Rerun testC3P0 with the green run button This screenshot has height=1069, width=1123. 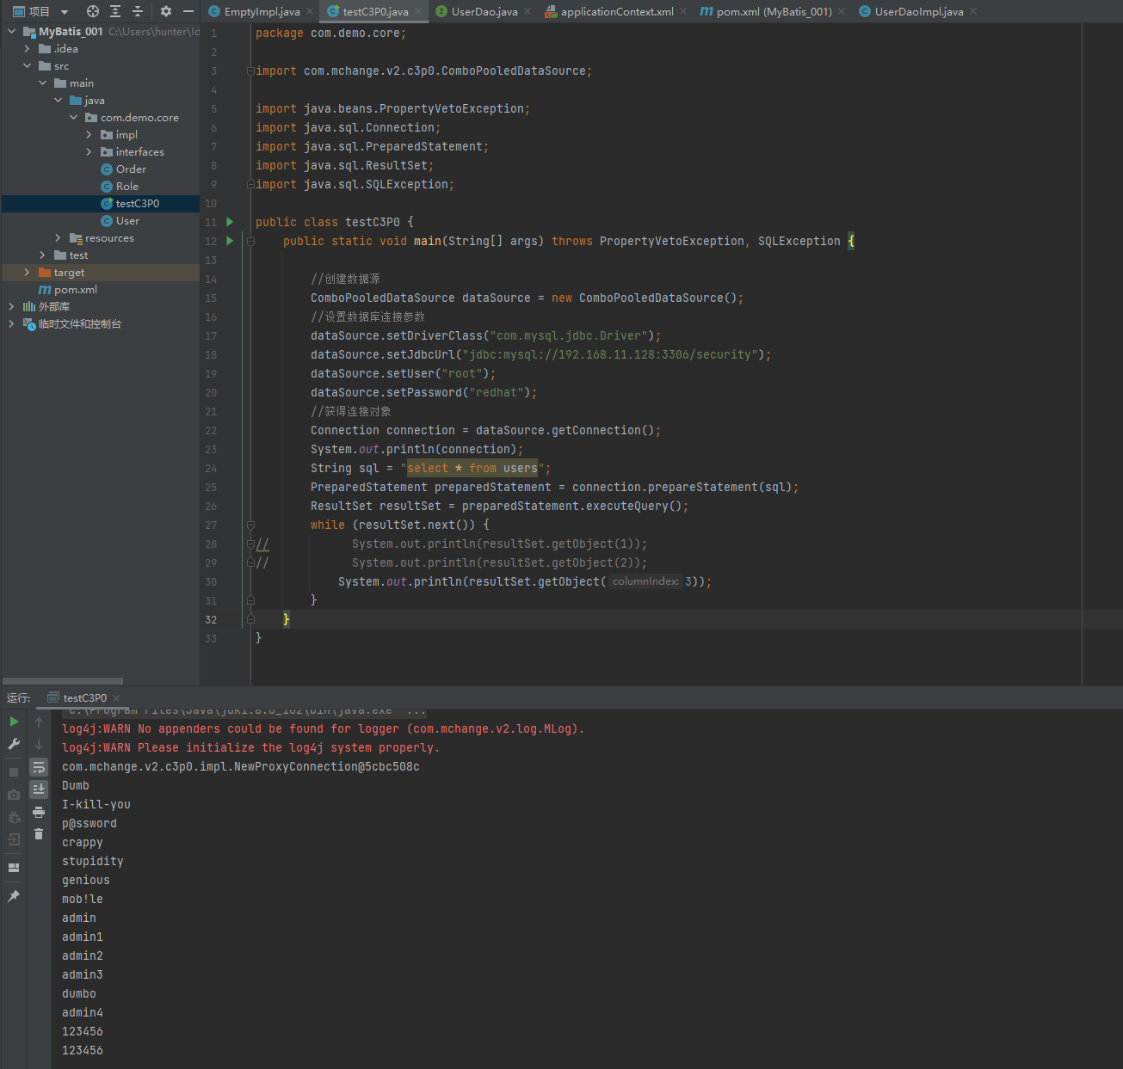pyautogui.click(x=14, y=722)
